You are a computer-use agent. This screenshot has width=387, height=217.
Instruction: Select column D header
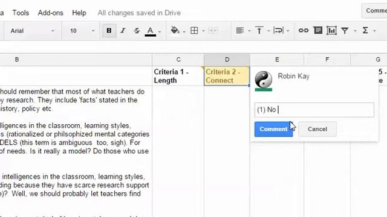227,60
